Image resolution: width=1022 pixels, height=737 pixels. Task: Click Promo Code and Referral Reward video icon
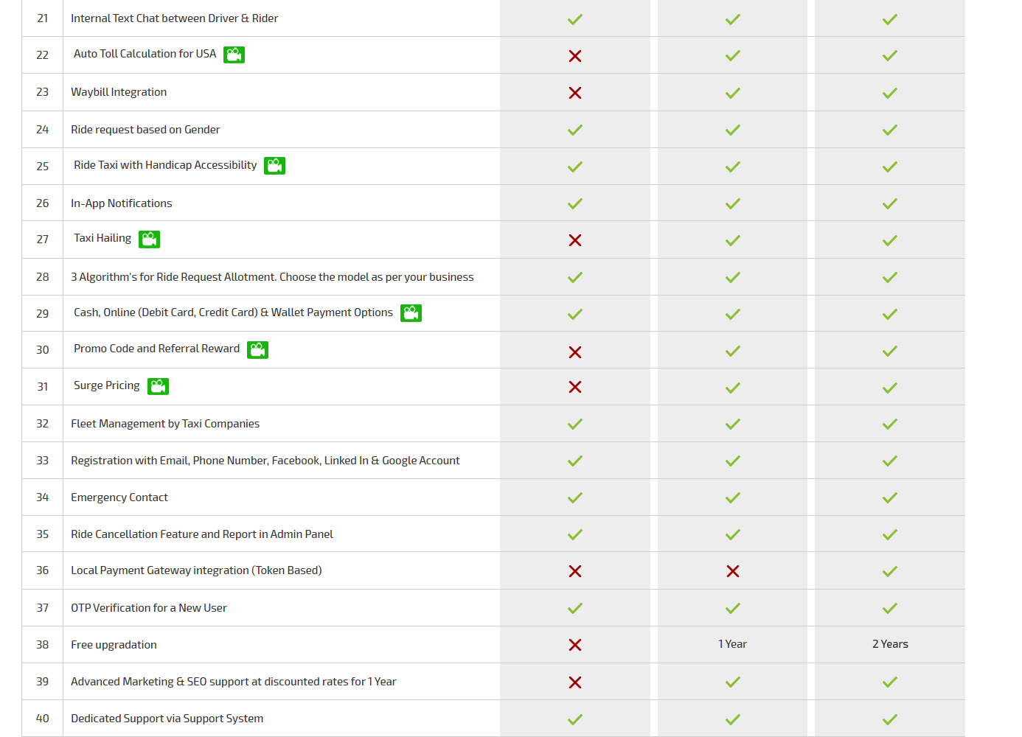(257, 350)
